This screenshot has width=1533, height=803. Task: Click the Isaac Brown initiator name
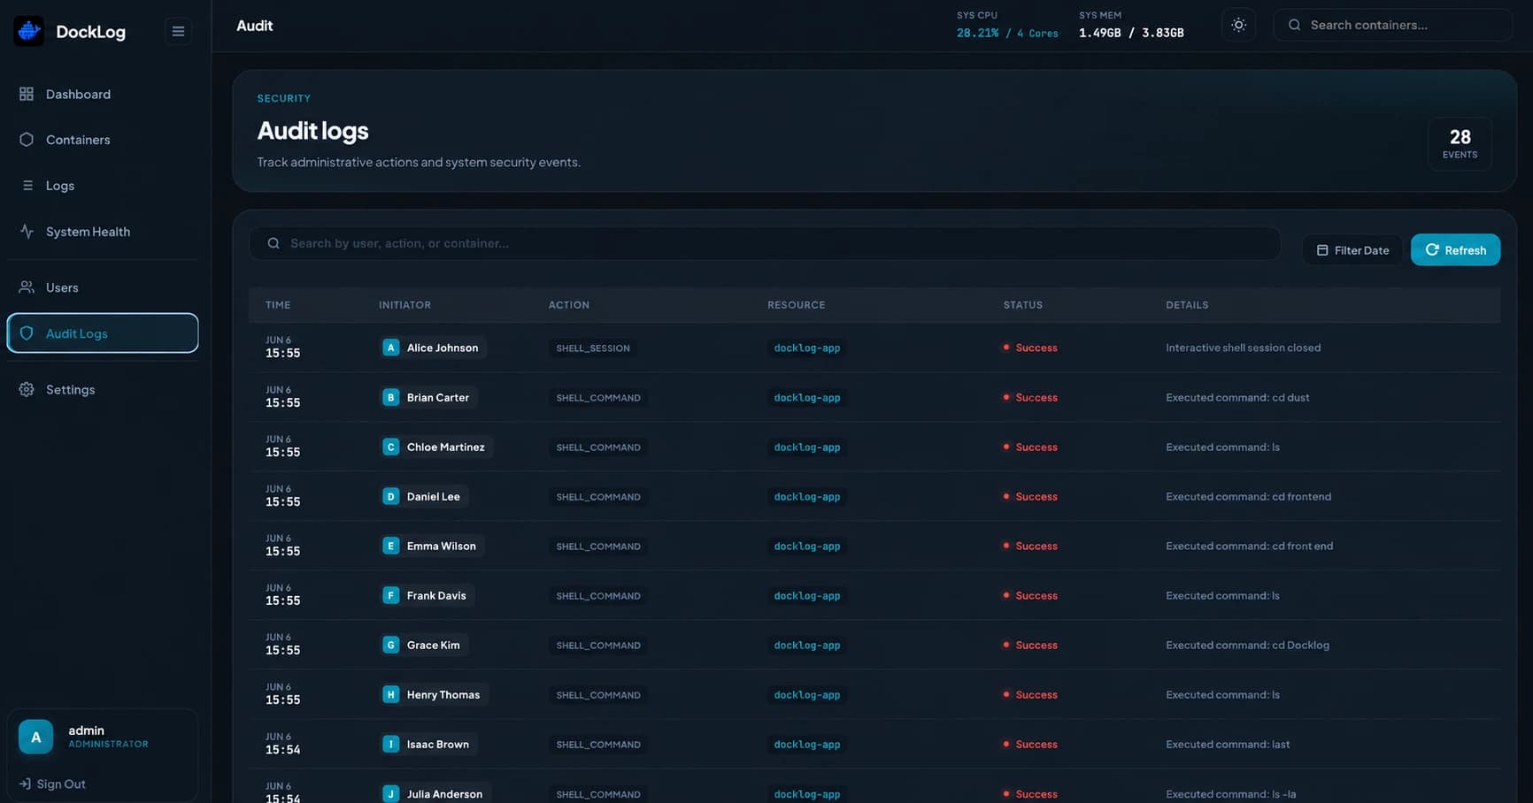pos(438,744)
